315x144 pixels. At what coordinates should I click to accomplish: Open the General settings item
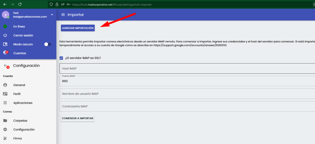(x=19, y=85)
